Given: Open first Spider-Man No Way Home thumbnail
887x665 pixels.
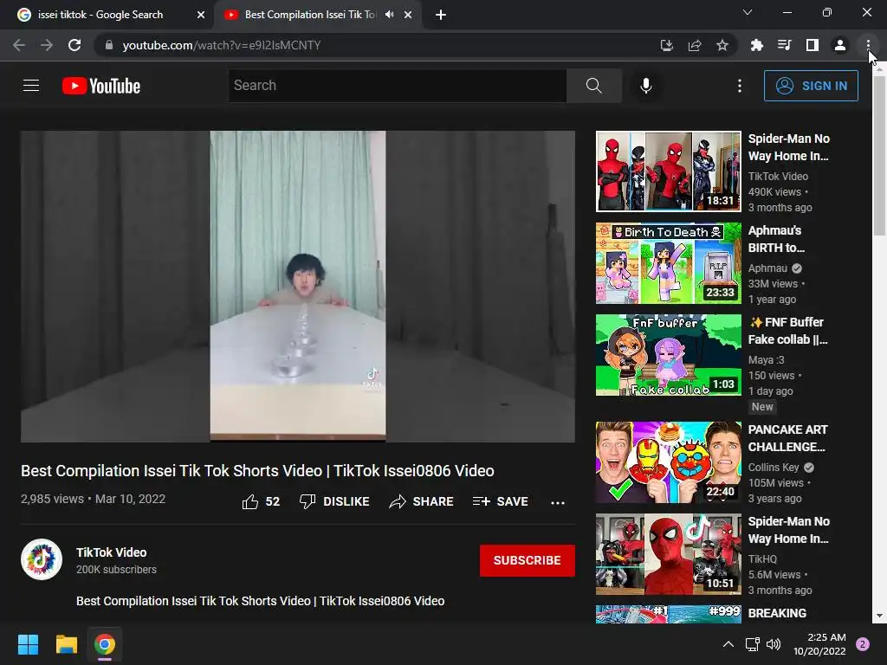Looking at the screenshot, I should click(x=668, y=171).
